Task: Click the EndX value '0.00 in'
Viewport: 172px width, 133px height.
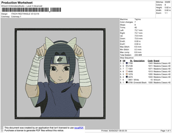Action: [x=138, y=41]
